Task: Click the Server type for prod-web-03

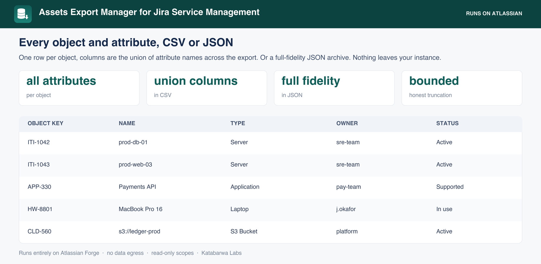Action: tap(239, 165)
